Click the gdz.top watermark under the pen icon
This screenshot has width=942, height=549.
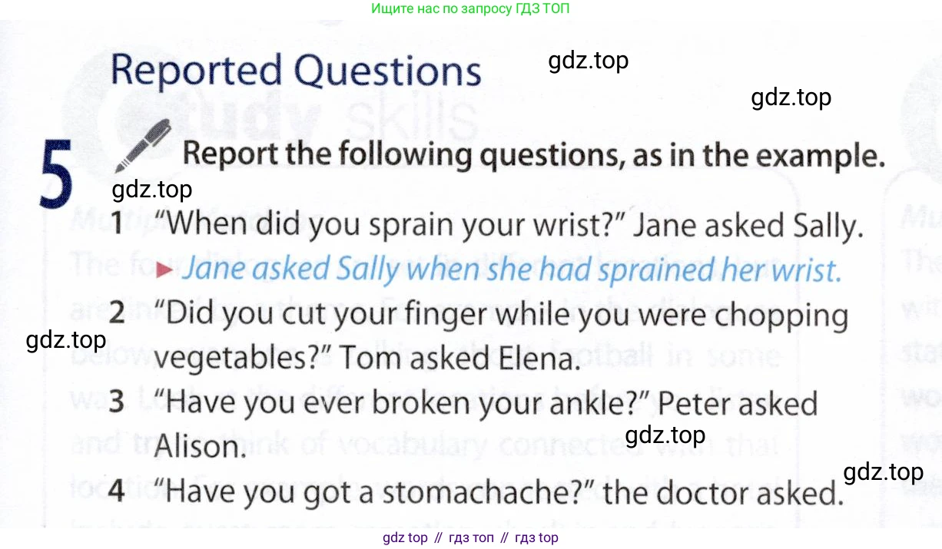tap(152, 188)
